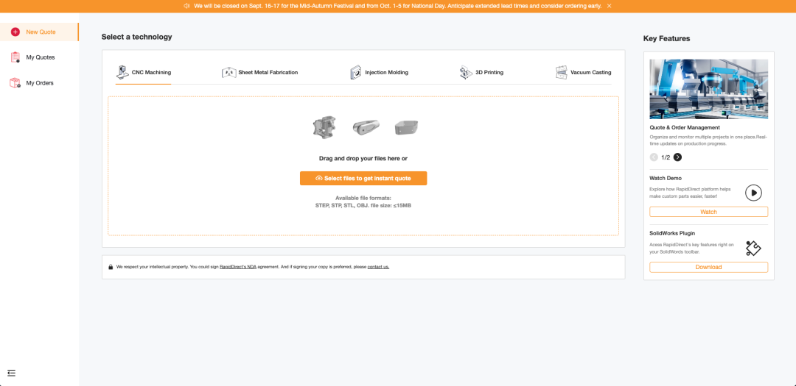The height and width of the screenshot is (386, 796).
Task: Click the 'Watch Demo' heading
Action: (666, 179)
